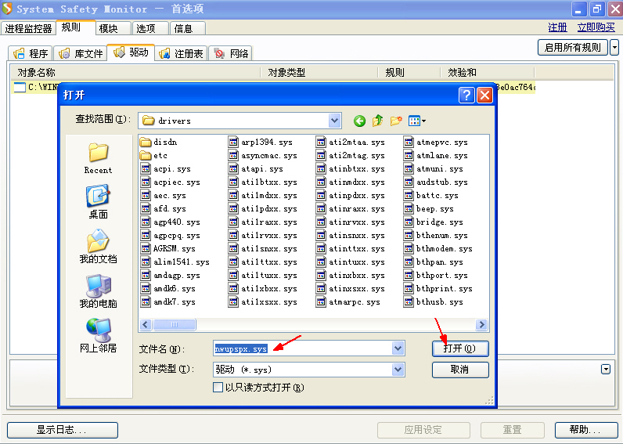The height and width of the screenshot is (444, 623).
Task: Open the Recent places shortcut
Action: point(98,158)
